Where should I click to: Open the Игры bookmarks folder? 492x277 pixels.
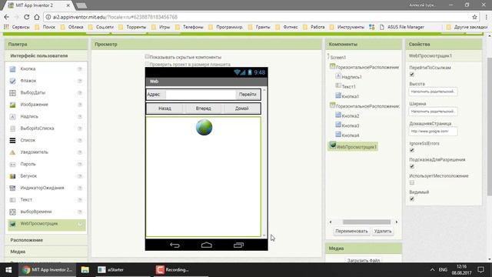click(x=161, y=27)
